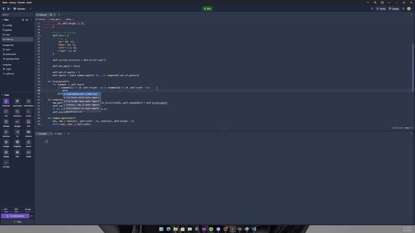This screenshot has width=415, height=233.
Task: Open the .replit config file
Action: tap(7, 69)
